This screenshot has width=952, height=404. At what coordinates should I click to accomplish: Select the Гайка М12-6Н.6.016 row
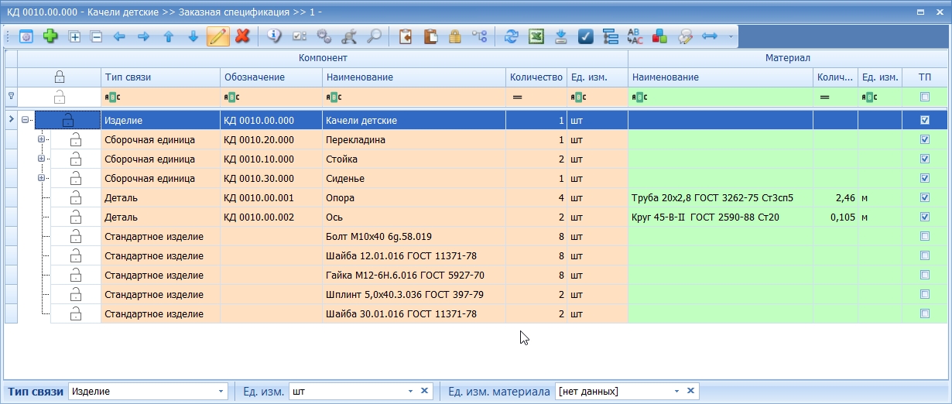[477, 275]
